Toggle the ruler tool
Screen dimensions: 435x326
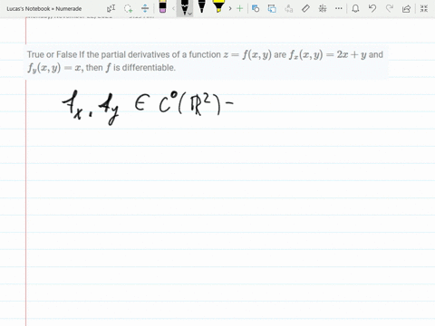pyautogui.click(x=305, y=8)
